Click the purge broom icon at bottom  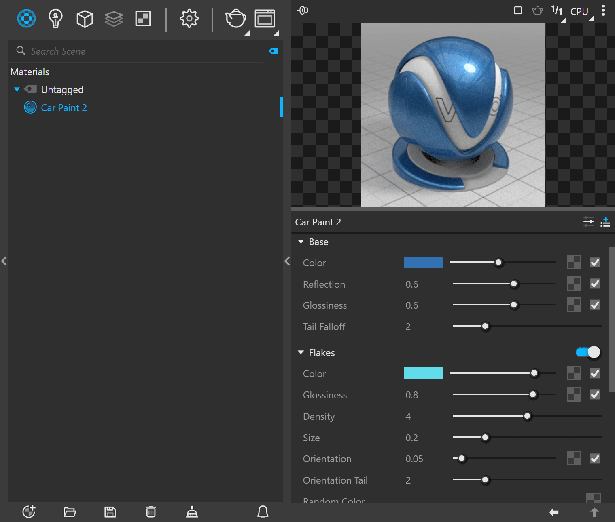192,512
